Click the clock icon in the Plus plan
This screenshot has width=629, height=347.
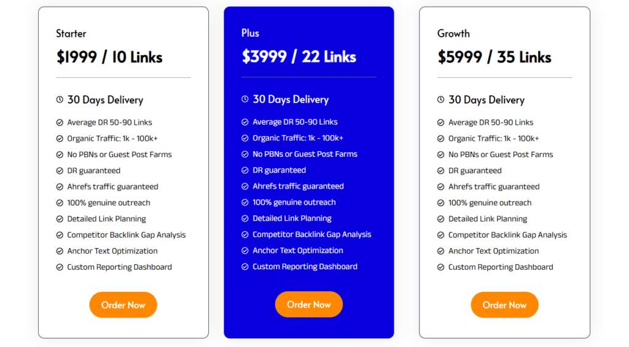[245, 99]
